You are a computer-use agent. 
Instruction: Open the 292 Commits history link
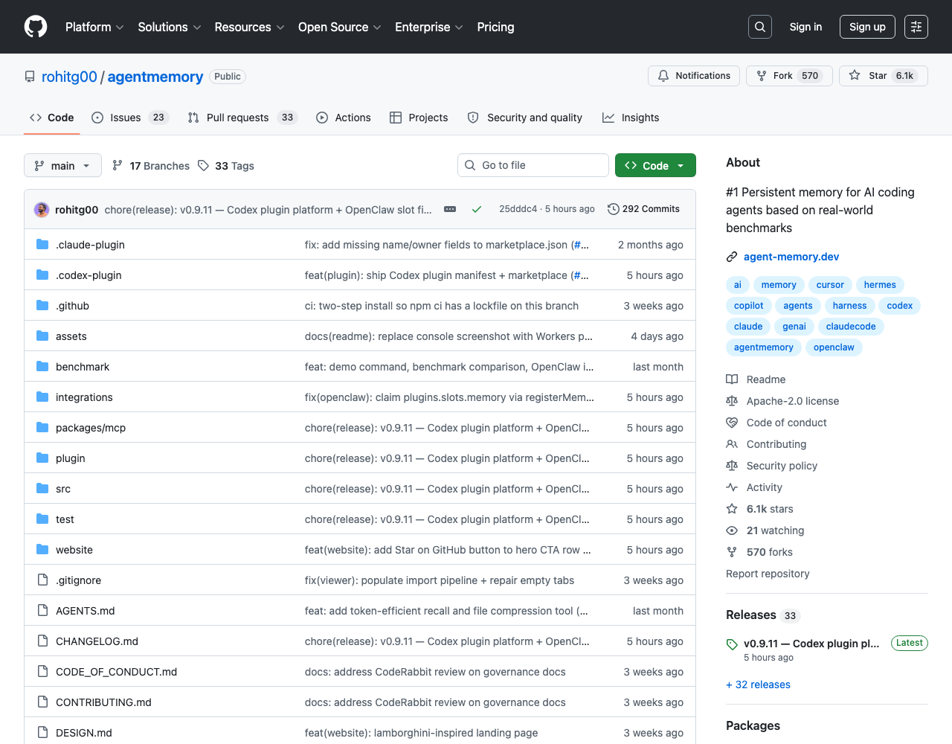(643, 209)
